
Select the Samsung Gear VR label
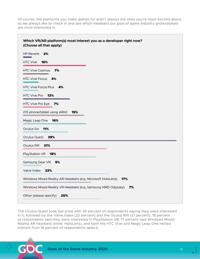point(37,162)
